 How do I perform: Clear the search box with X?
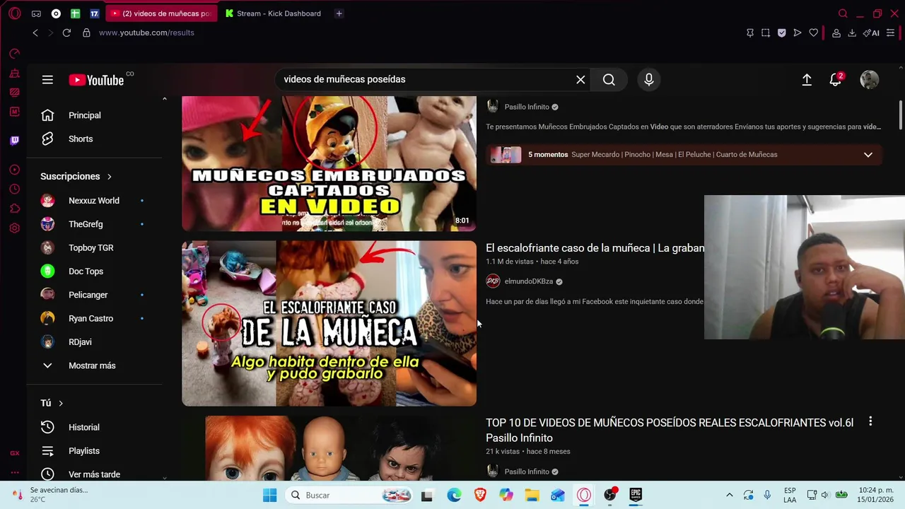click(580, 80)
